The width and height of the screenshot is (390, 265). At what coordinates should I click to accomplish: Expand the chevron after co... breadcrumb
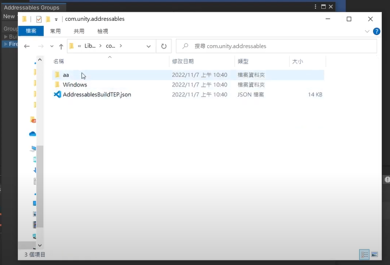[x=121, y=46]
